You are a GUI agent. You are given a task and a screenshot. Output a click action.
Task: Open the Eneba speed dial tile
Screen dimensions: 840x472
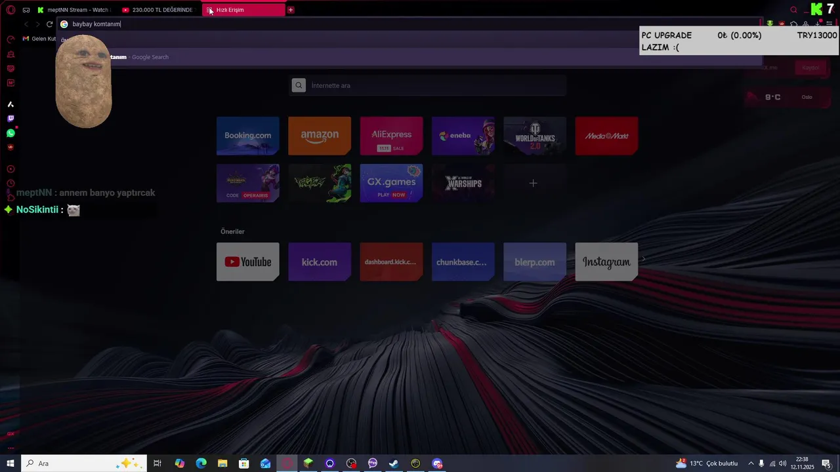(463, 136)
